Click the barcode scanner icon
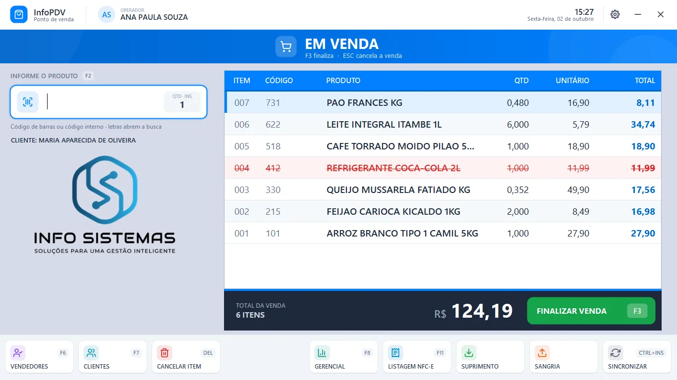Screen dimensions: 677x380 point(28,102)
